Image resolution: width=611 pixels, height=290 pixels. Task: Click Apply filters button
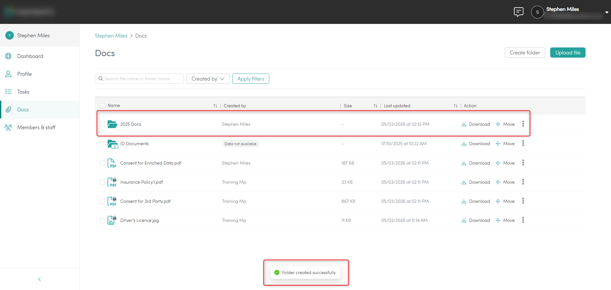[251, 79]
